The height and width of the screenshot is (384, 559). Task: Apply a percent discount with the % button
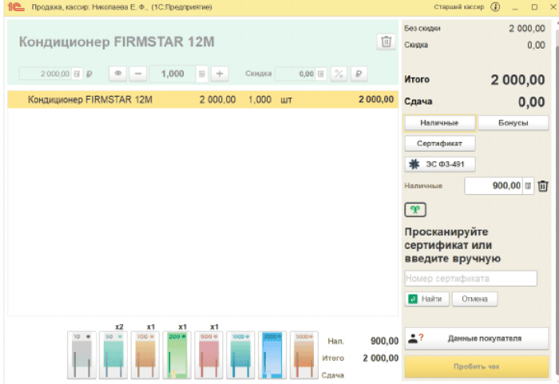[x=339, y=73]
